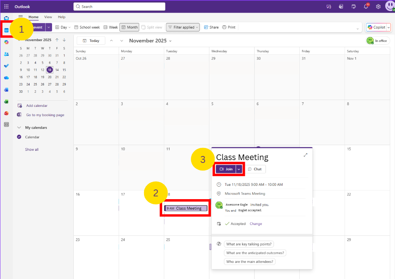The width and height of the screenshot is (395, 279).
Task: Open the Mail app from the sidebar
Action: [6, 18]
